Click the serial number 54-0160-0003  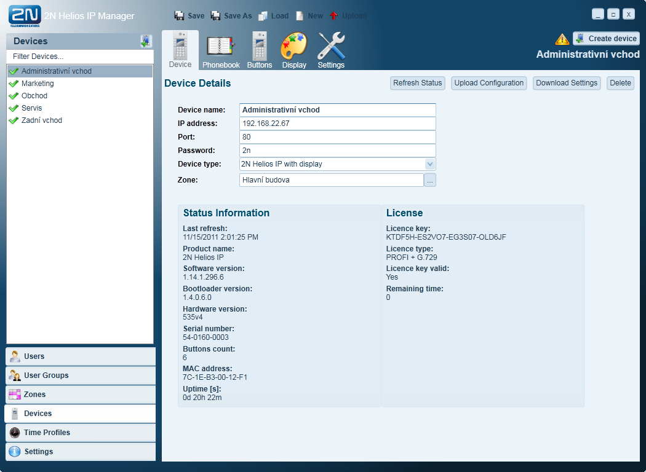(205, 337)
